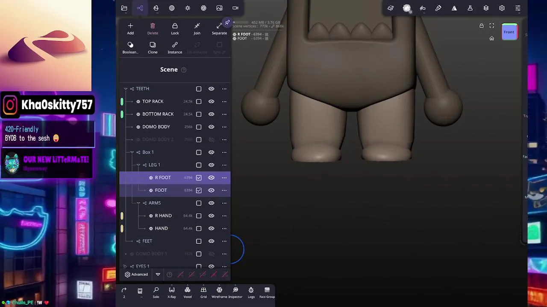The width and height of the screenshot is (547, 307).
Task: Hide the TEETH group
Action: point(211,89)
